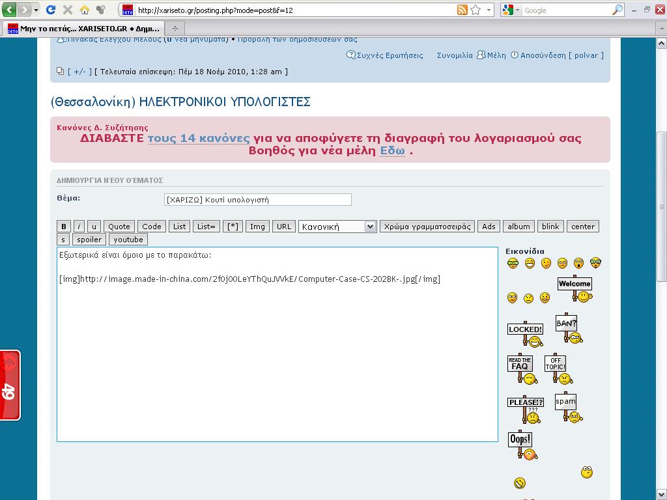667x500 pixels.
Task: Insert a spoiler tag
Action: (89, 240)
